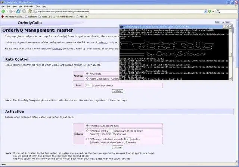Open the 401 Authorization bookmark
The width and height of the screenshot is (239, 167).
(64, 17)
